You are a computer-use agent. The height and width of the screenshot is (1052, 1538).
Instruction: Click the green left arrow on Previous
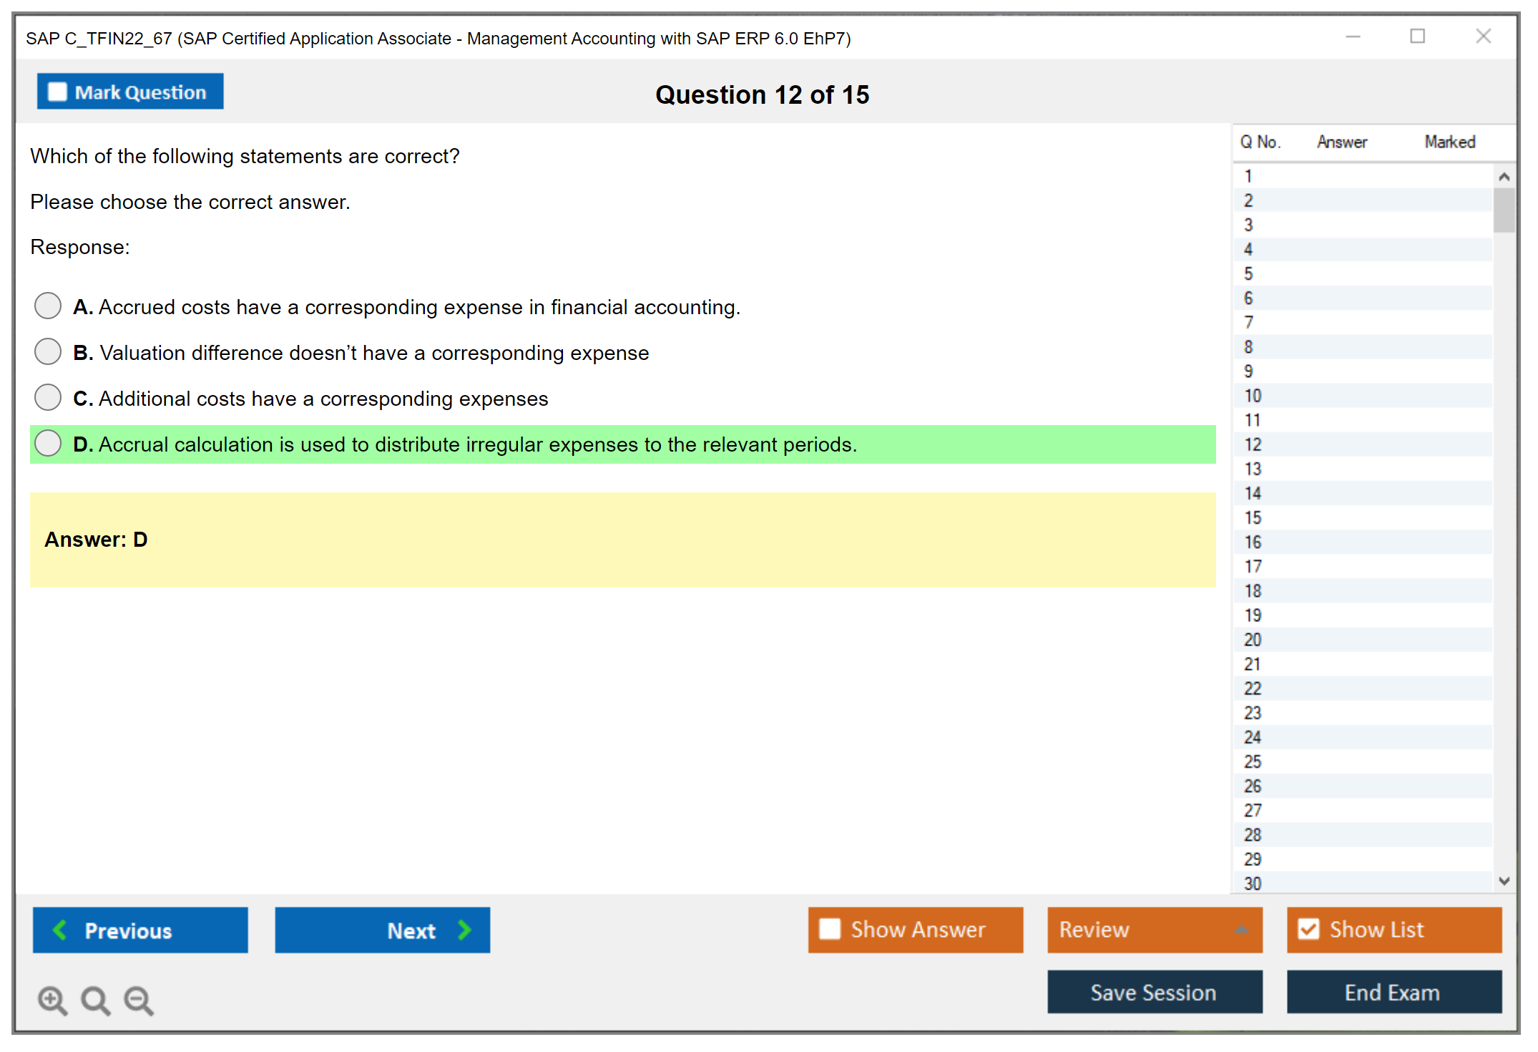point(60,930)
